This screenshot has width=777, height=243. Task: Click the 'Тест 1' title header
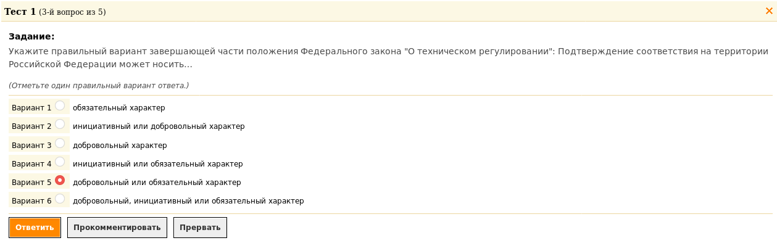[x=20, y=11]
